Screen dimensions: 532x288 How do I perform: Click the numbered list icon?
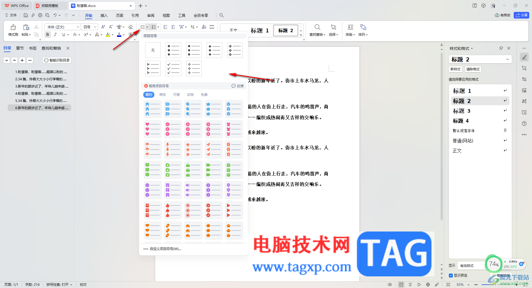154,27
